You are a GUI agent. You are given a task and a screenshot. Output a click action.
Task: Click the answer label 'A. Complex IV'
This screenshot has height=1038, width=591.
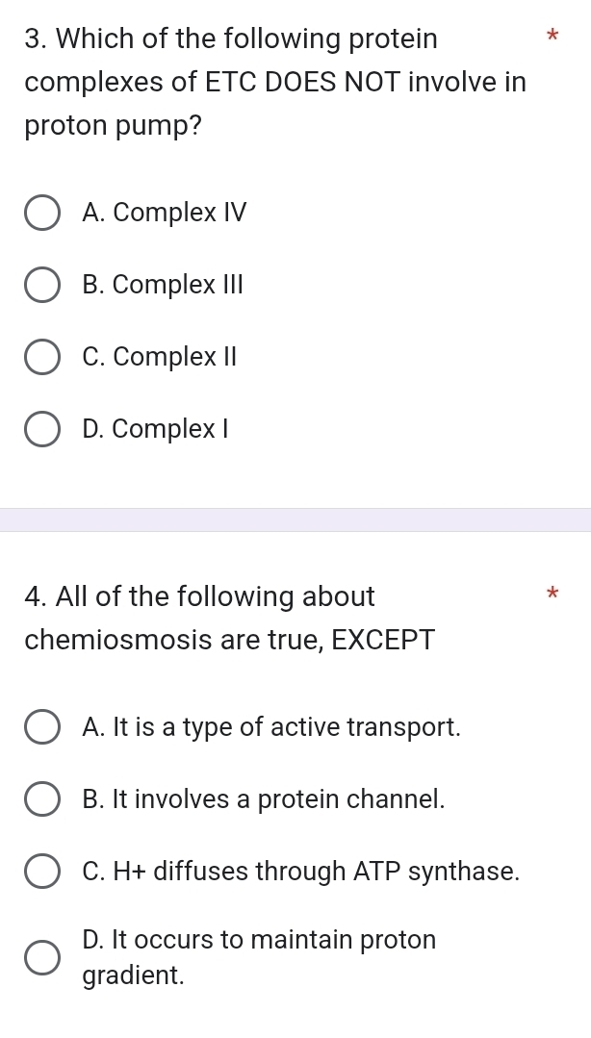pyautogui.click(x=165, y=213)
